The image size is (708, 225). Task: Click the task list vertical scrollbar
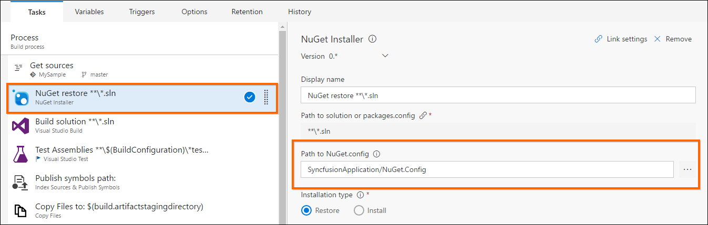click(x=282, y=126)
